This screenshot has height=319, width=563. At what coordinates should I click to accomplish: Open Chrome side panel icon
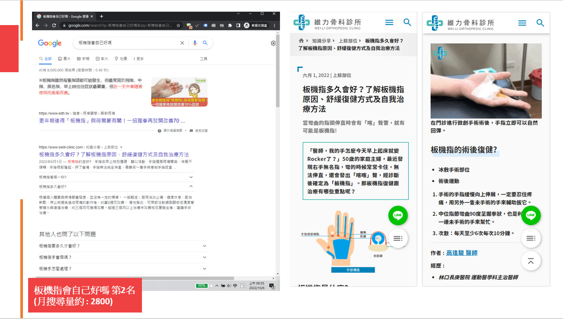click(x=238, y=26)
